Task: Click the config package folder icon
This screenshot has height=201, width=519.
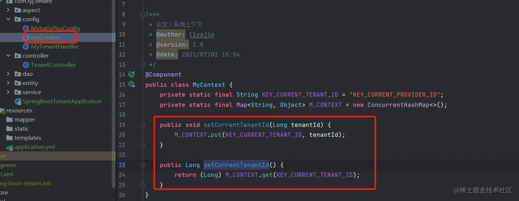Action: tap(17, 19)
